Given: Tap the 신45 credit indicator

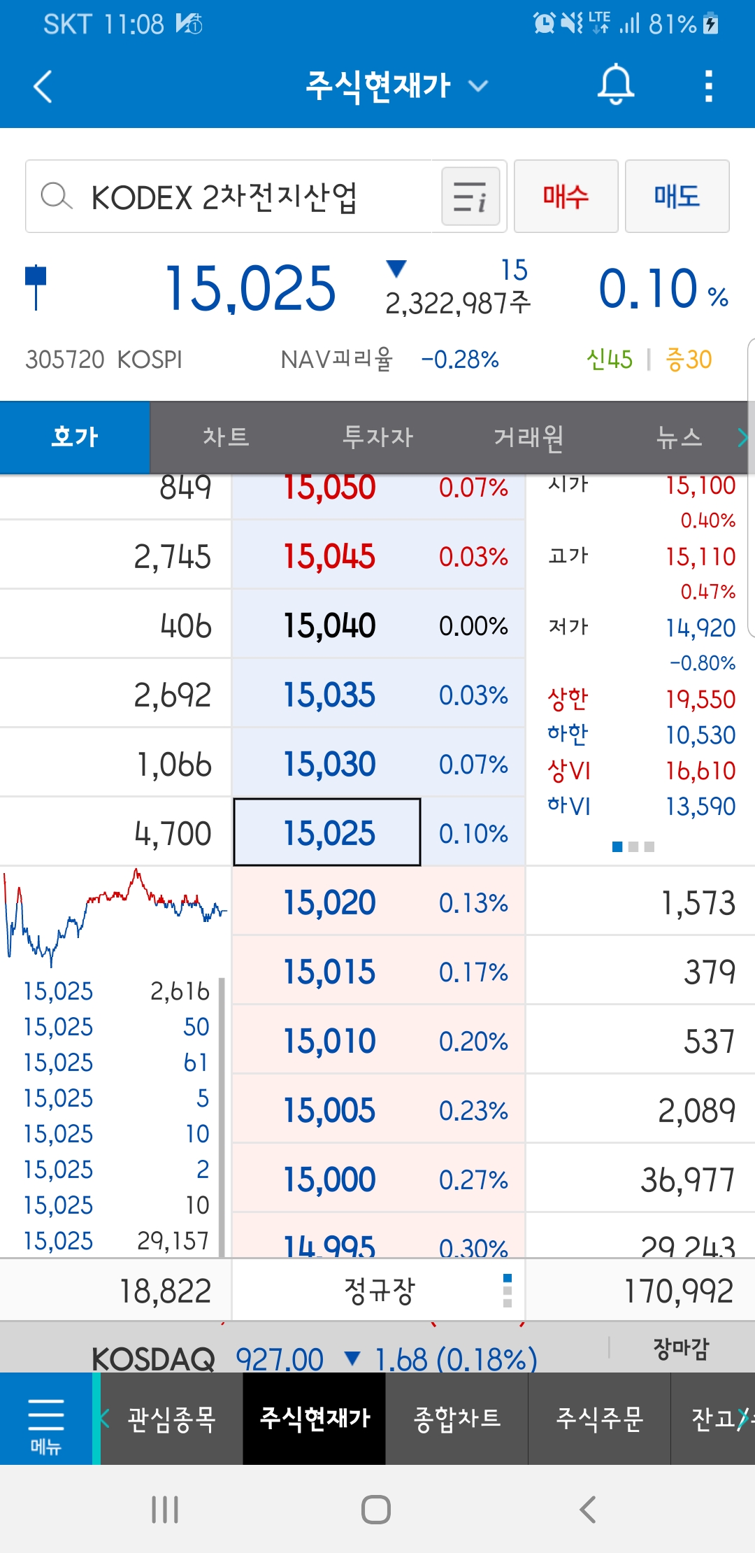Looking at the screenshot, I should tap(610, 360).
